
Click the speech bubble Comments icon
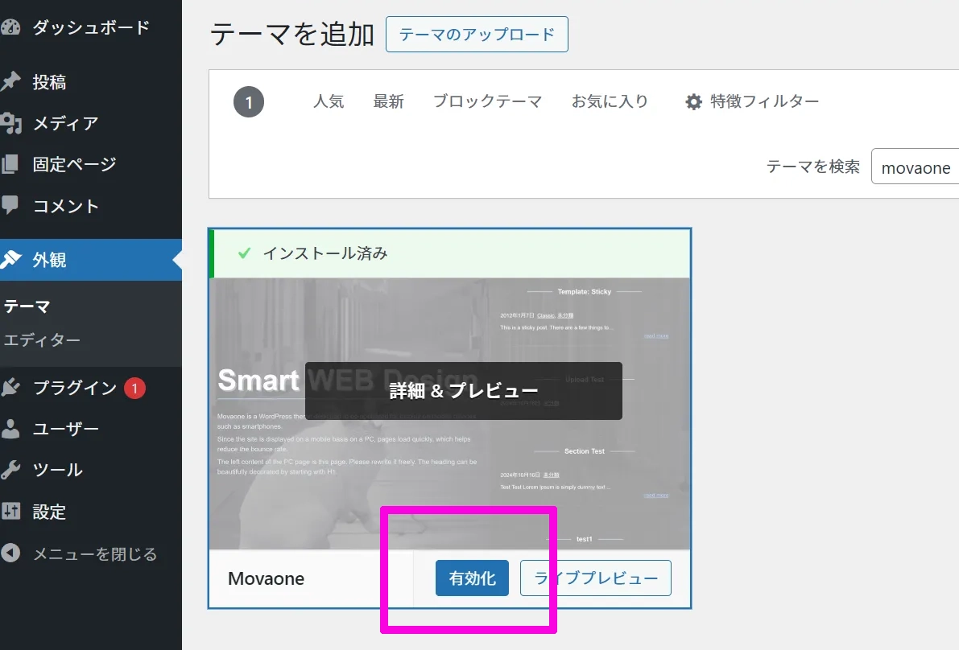(x=10, y=205)
